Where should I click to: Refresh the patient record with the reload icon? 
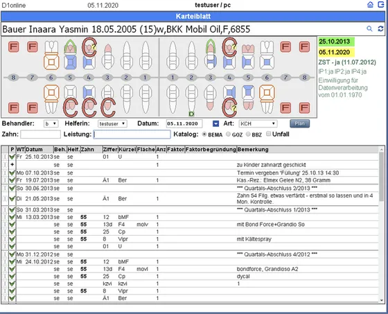380,28
